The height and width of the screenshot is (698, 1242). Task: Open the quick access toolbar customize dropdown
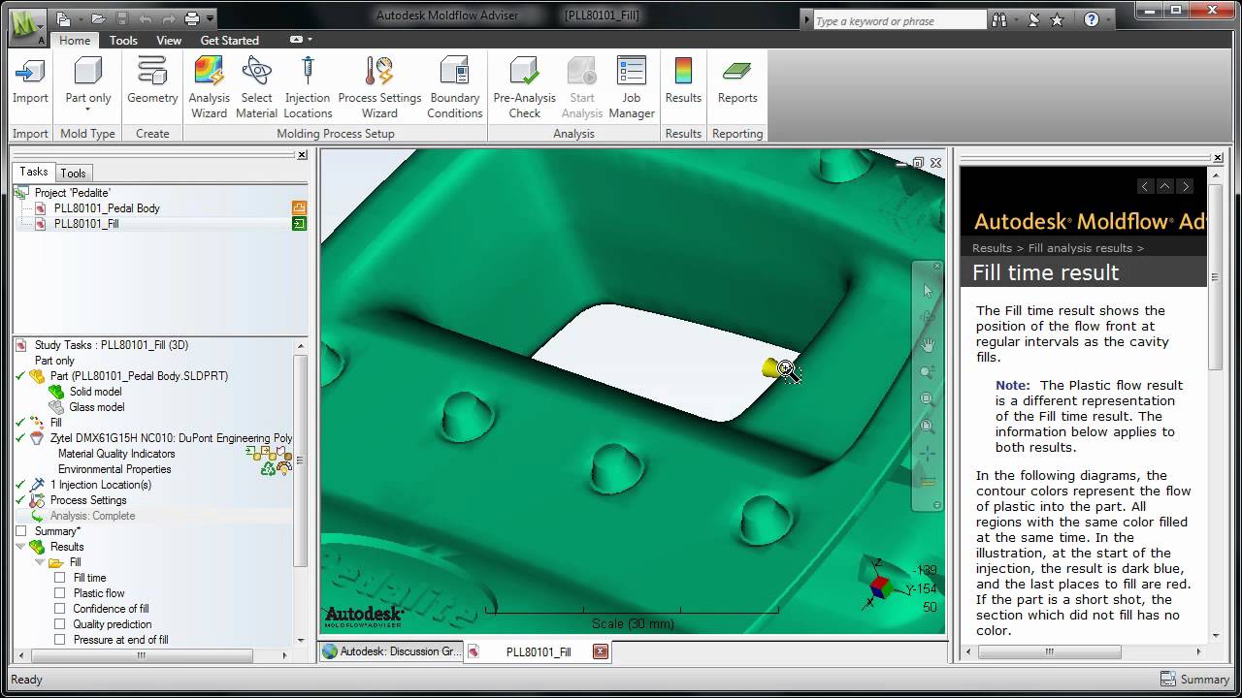211,18
